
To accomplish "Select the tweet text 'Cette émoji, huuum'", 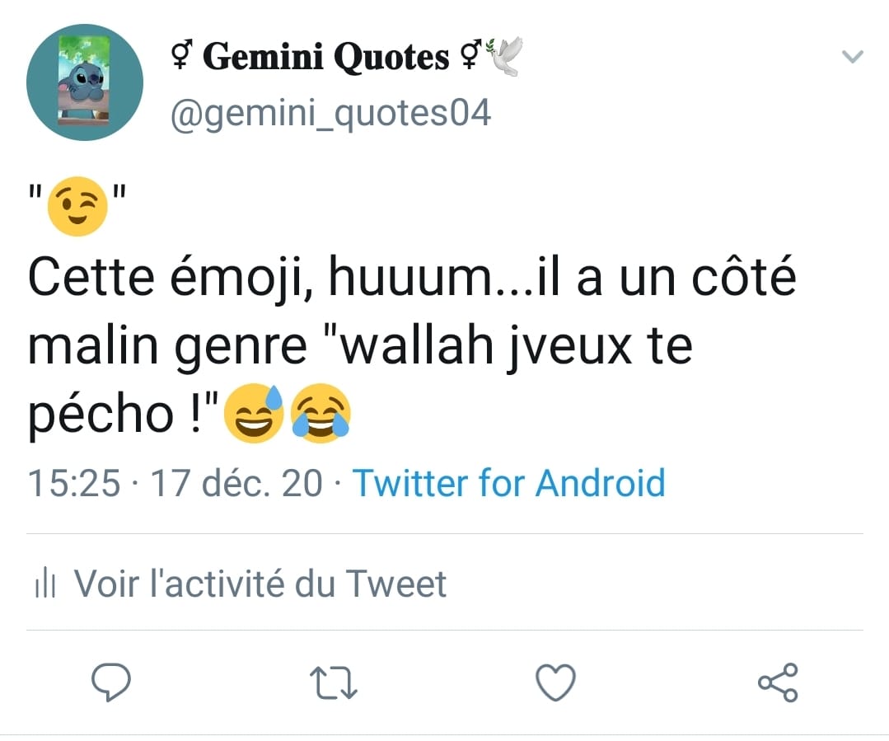I will [x=261, y=278].
